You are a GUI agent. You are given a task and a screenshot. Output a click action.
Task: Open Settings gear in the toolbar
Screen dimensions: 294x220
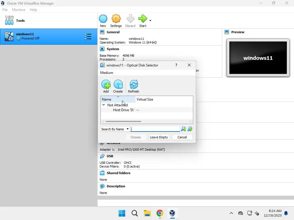[116, 21]
